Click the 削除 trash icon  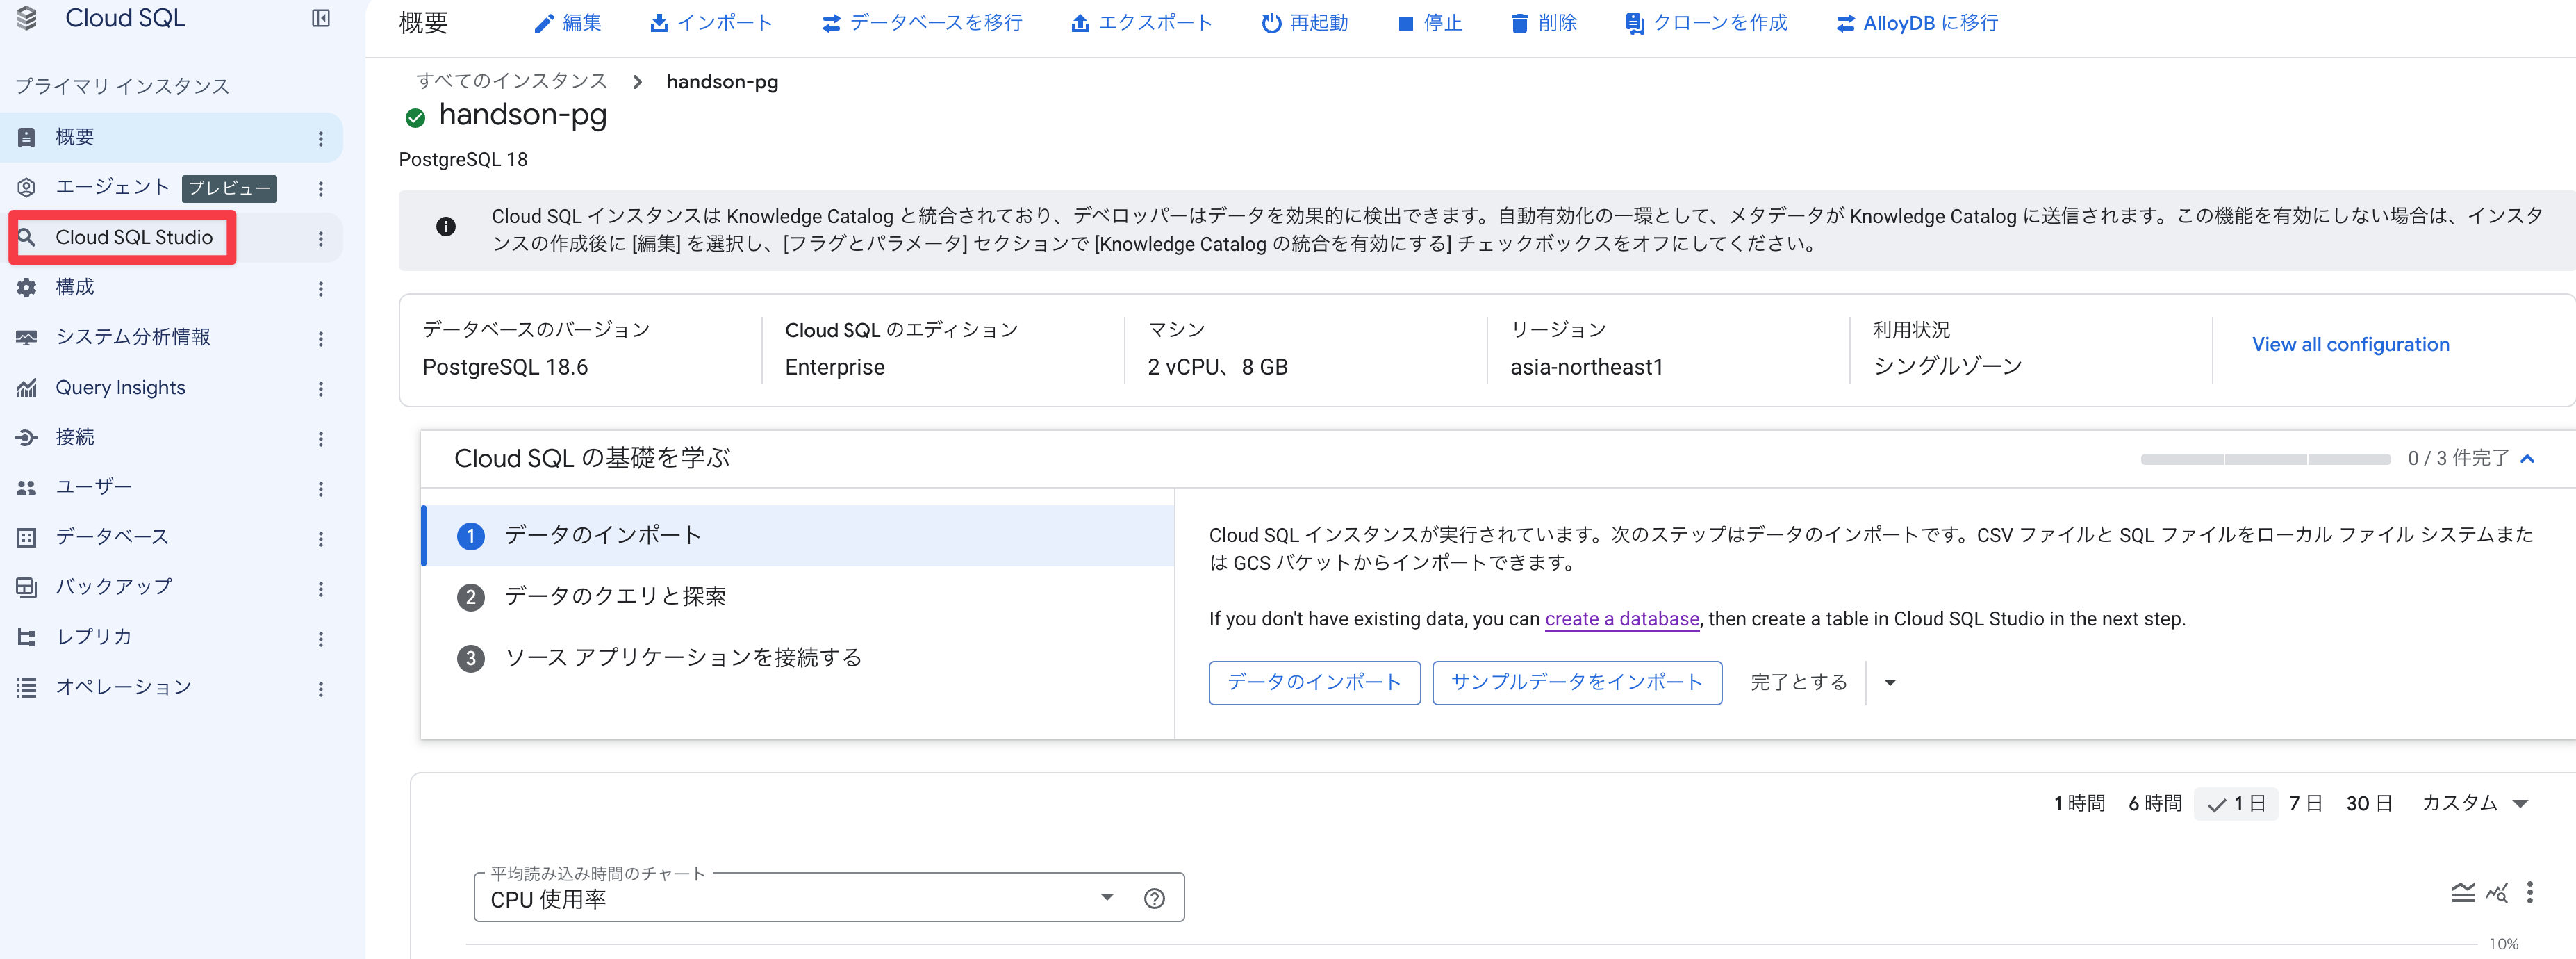click(x=1520, y=23)
